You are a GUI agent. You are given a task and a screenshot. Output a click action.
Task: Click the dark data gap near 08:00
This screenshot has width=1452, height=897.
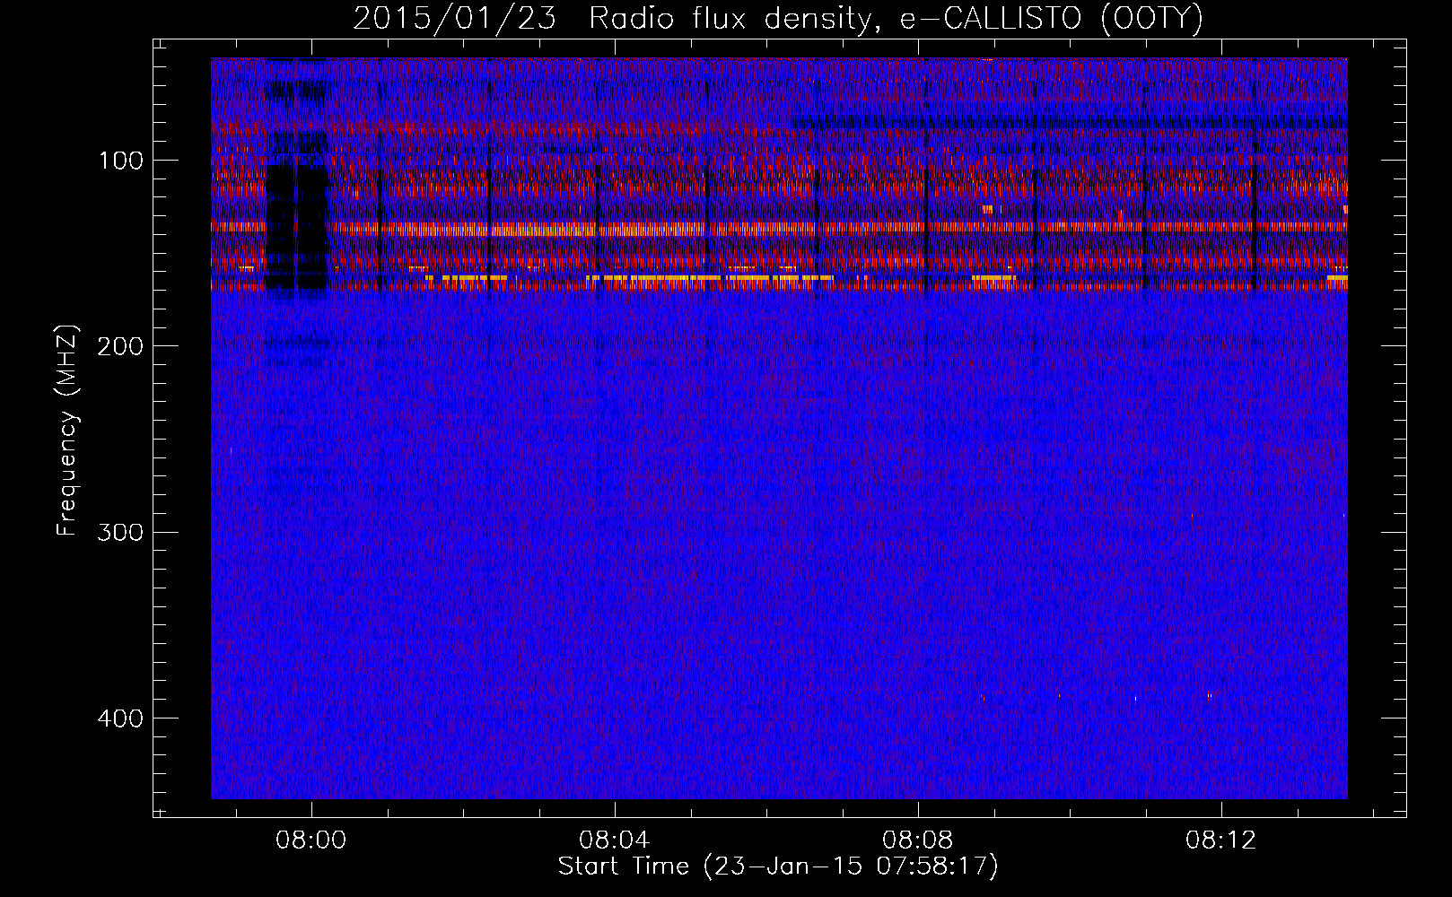tap(296, 229)
